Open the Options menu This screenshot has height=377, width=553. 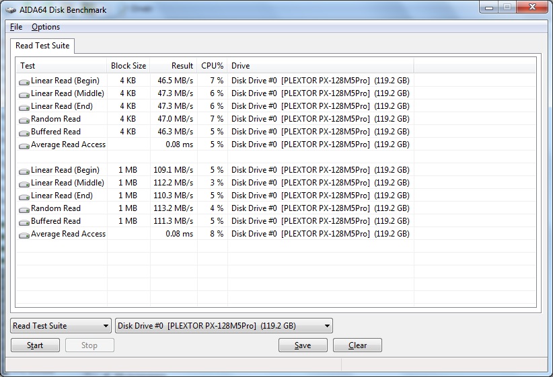(x=46, y=27)
